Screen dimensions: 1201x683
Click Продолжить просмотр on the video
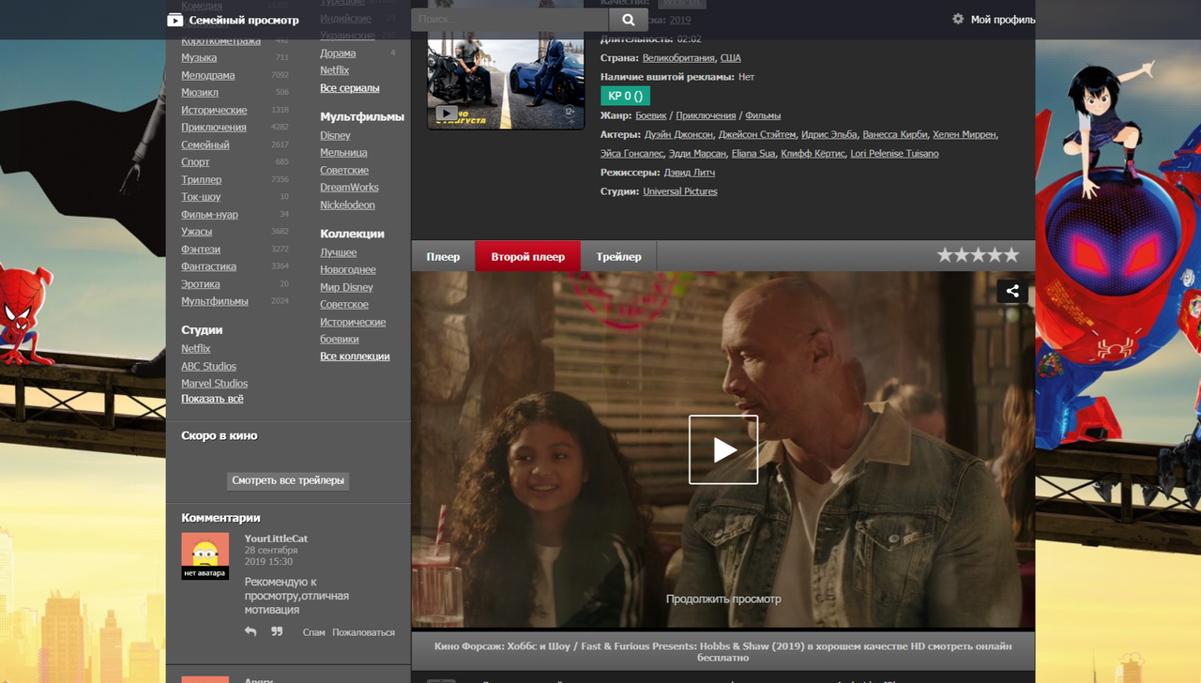coord(723,599)
